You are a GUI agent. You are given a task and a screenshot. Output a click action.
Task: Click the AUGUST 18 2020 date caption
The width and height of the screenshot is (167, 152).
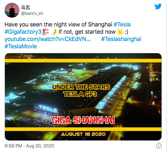click(x=83, y=134)
